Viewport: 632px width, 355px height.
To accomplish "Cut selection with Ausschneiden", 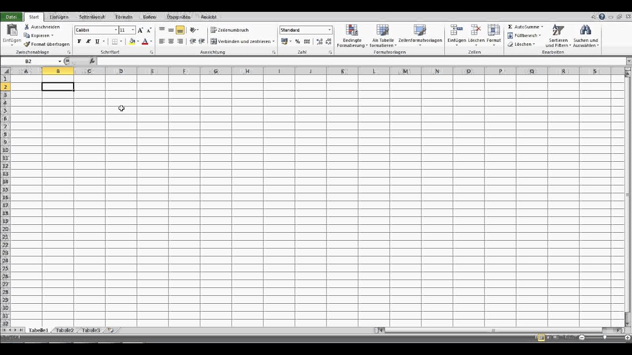I will (x=42, y=27).
